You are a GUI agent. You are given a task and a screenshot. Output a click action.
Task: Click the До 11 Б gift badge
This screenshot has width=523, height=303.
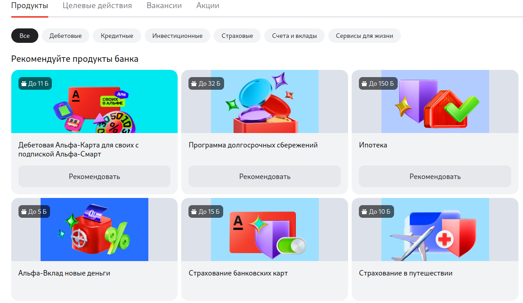(35, 83)
